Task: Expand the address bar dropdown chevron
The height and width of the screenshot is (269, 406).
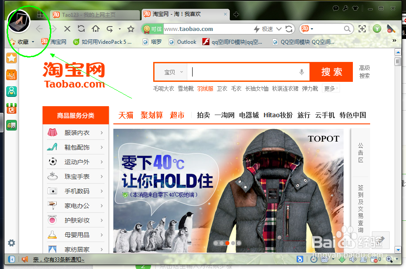Action: click(279, 29)
